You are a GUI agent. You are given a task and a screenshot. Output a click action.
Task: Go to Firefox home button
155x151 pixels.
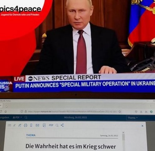[x=6, y=111]
